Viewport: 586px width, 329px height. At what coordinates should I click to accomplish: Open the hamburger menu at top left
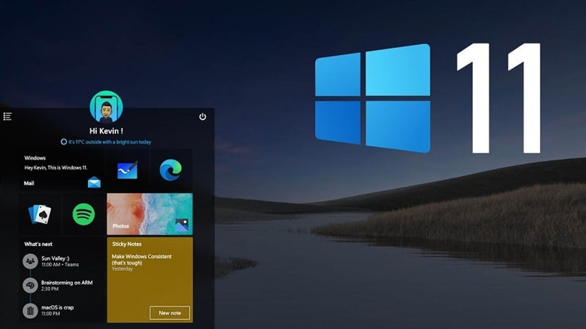point(7,116)
